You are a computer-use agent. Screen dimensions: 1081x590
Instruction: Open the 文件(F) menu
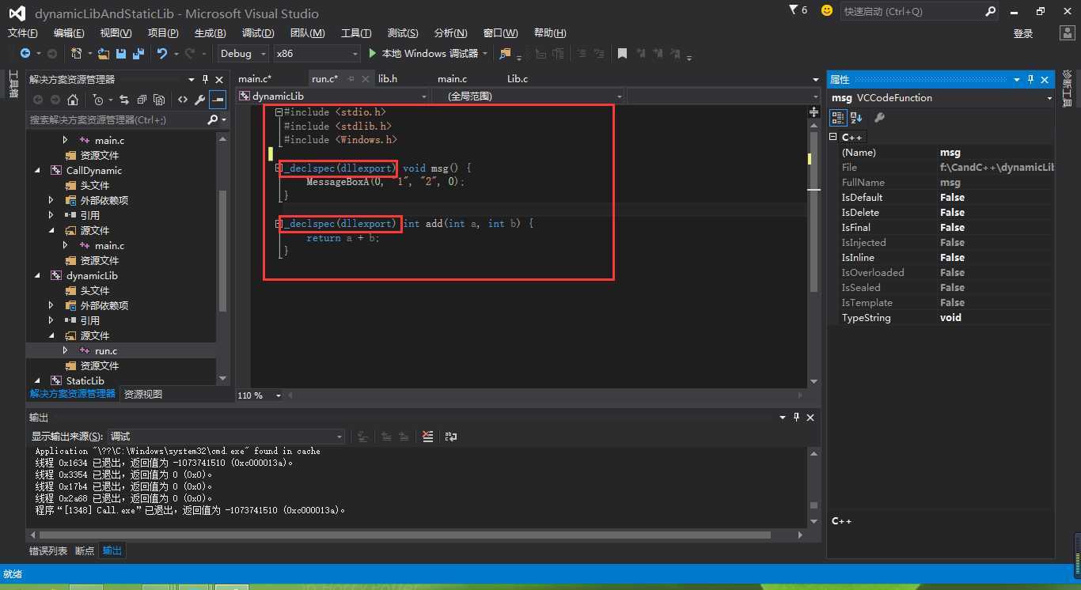[x=23, y=32]
